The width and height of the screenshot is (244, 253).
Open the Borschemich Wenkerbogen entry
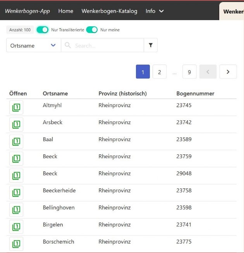16,244
